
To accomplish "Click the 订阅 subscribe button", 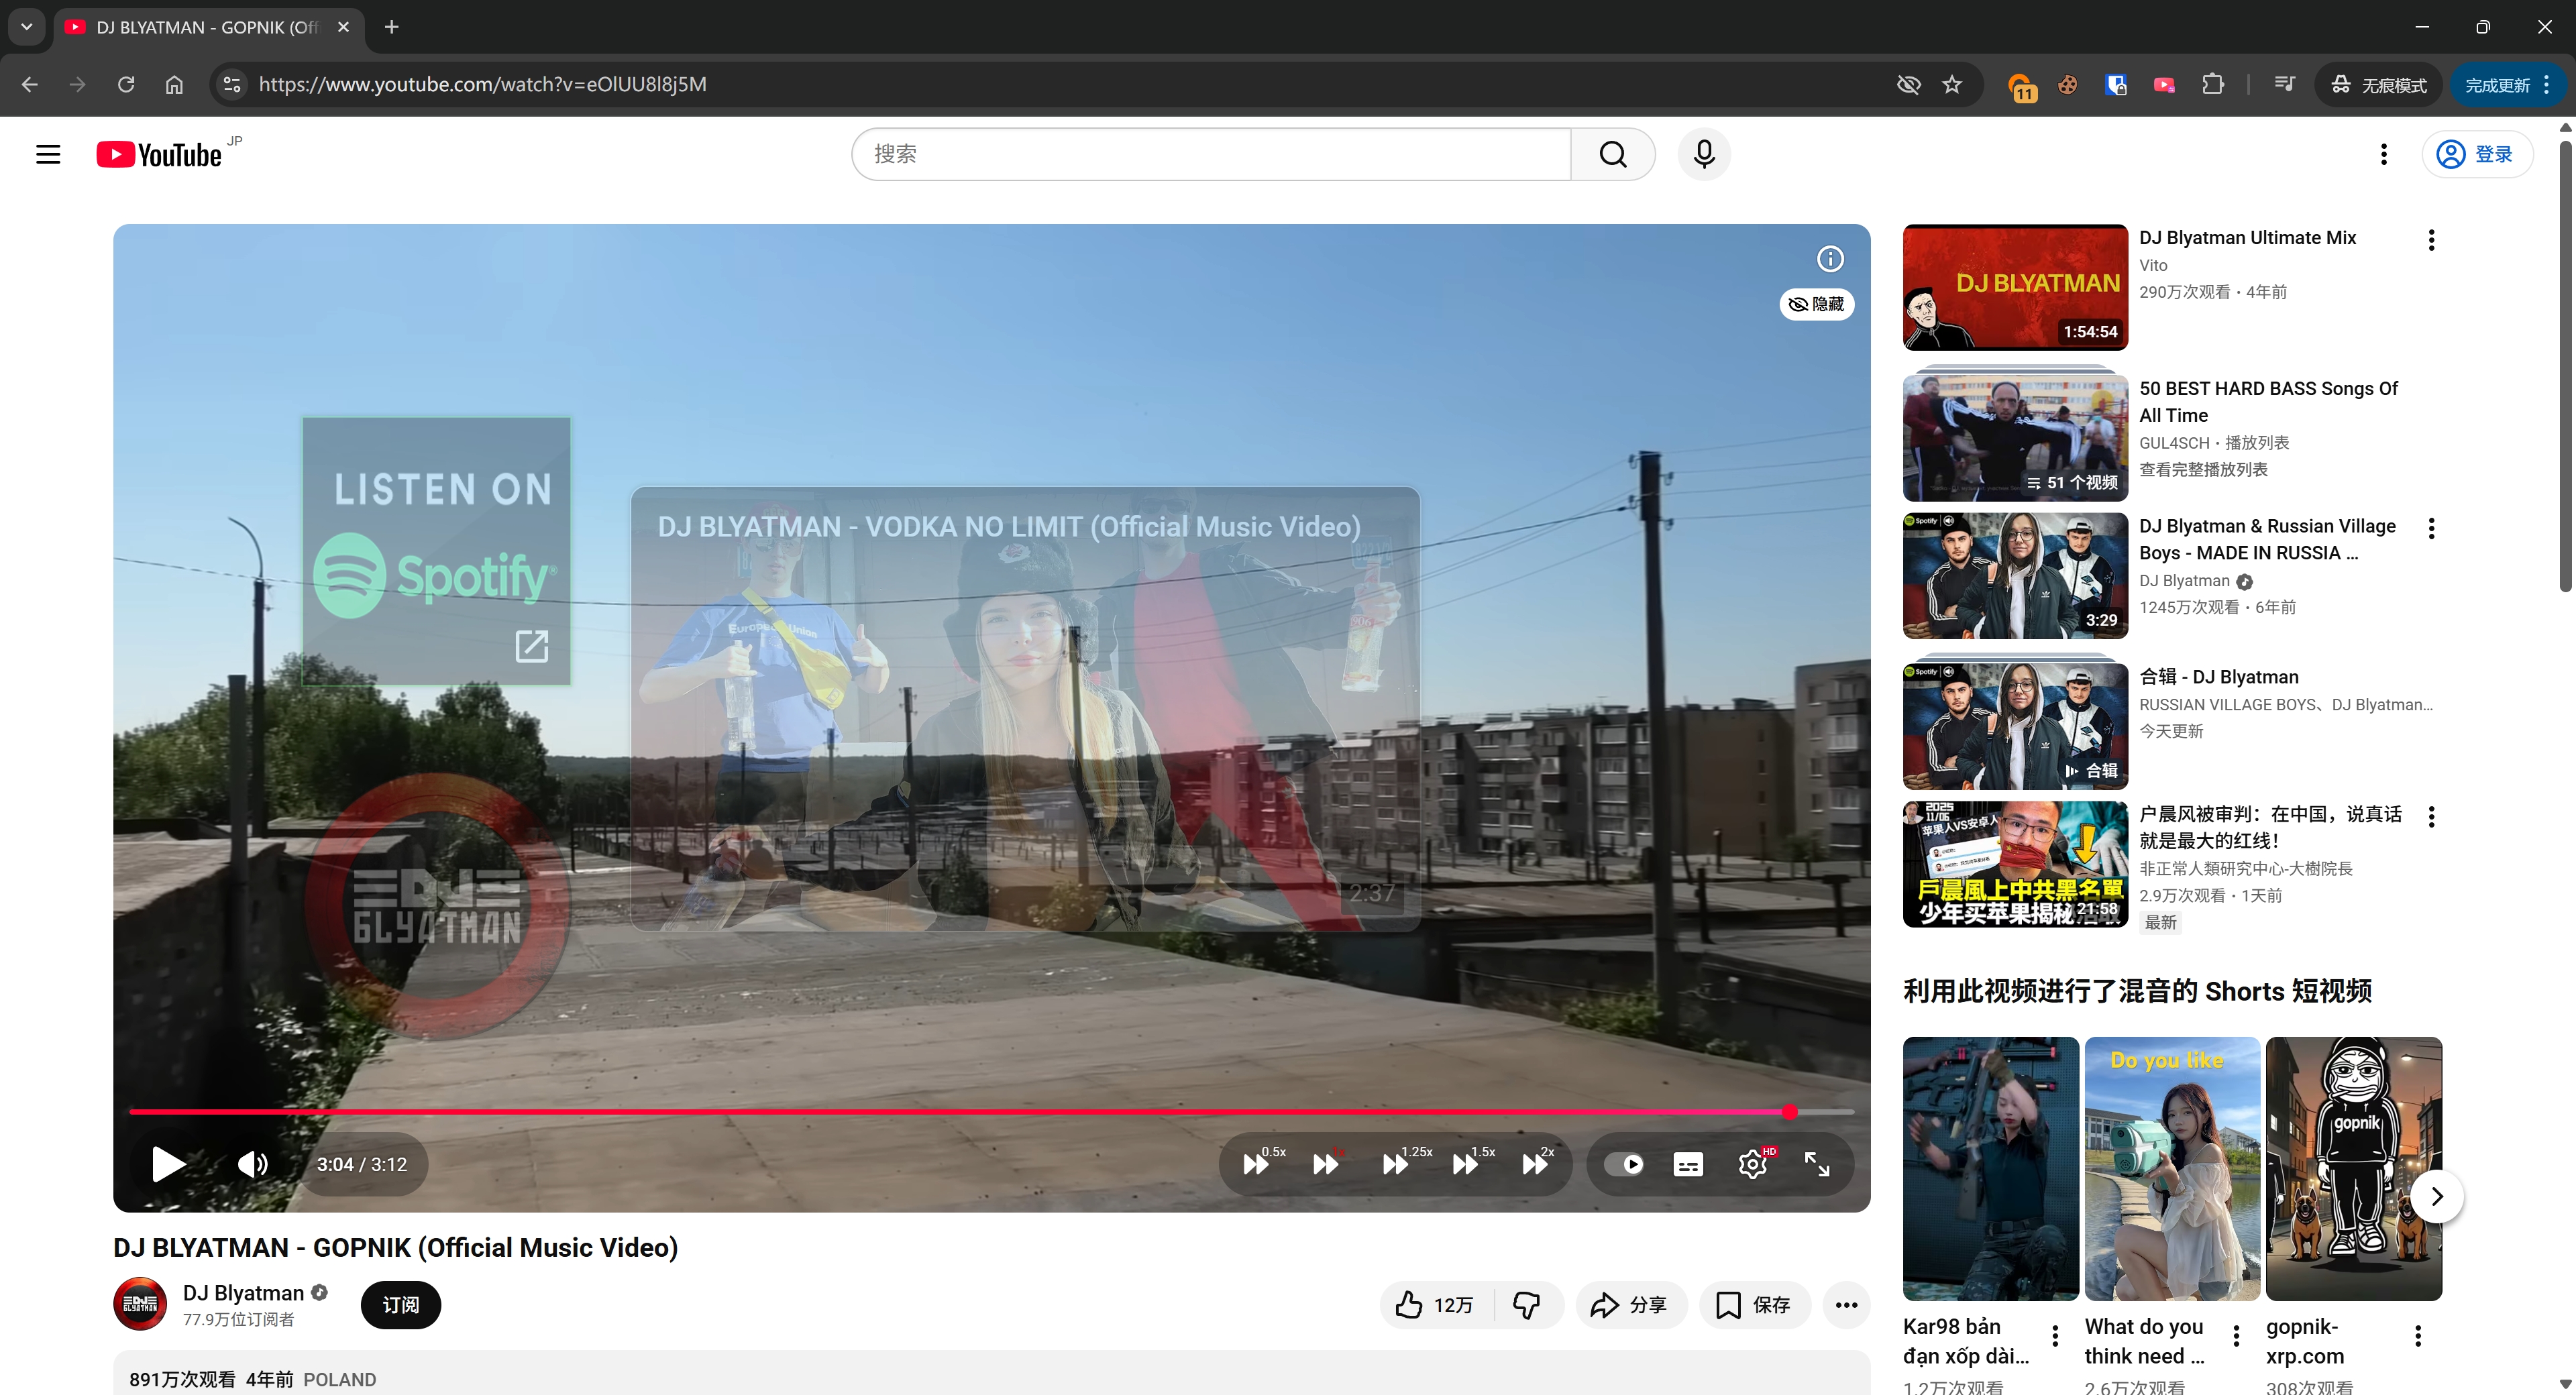I will (x=400, y=1305).
